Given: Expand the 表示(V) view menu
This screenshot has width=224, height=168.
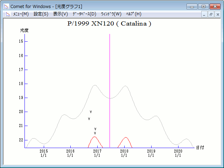Looking at the screenshot, I should coord(60,14).
